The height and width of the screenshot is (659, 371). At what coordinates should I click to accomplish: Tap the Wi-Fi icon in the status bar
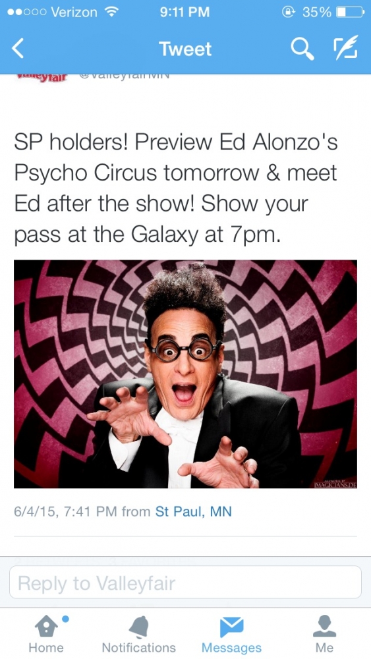111,12
